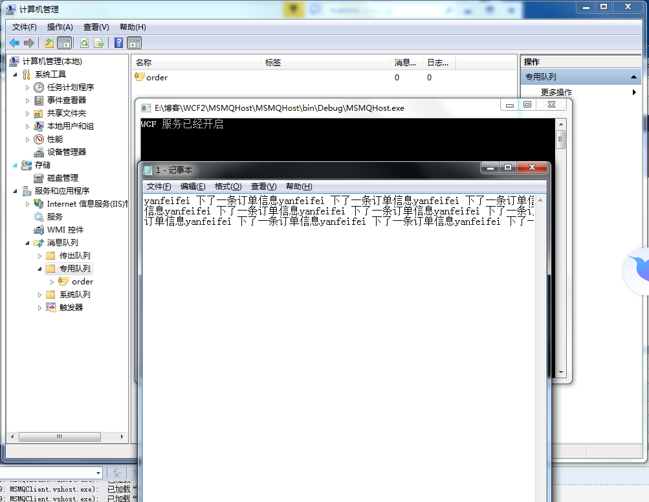Click the 消息... column header
This screenshot has width=649, height=502.
click(406, 63)
